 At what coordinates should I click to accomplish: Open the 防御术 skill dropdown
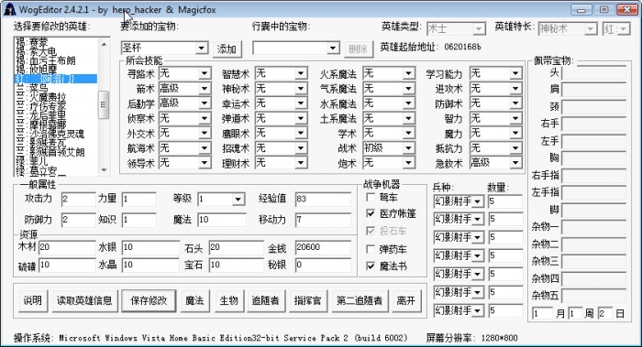(x=515, y=103)
